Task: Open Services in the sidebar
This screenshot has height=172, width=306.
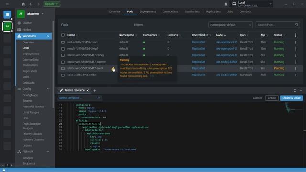Action: (x=28, y=158)
